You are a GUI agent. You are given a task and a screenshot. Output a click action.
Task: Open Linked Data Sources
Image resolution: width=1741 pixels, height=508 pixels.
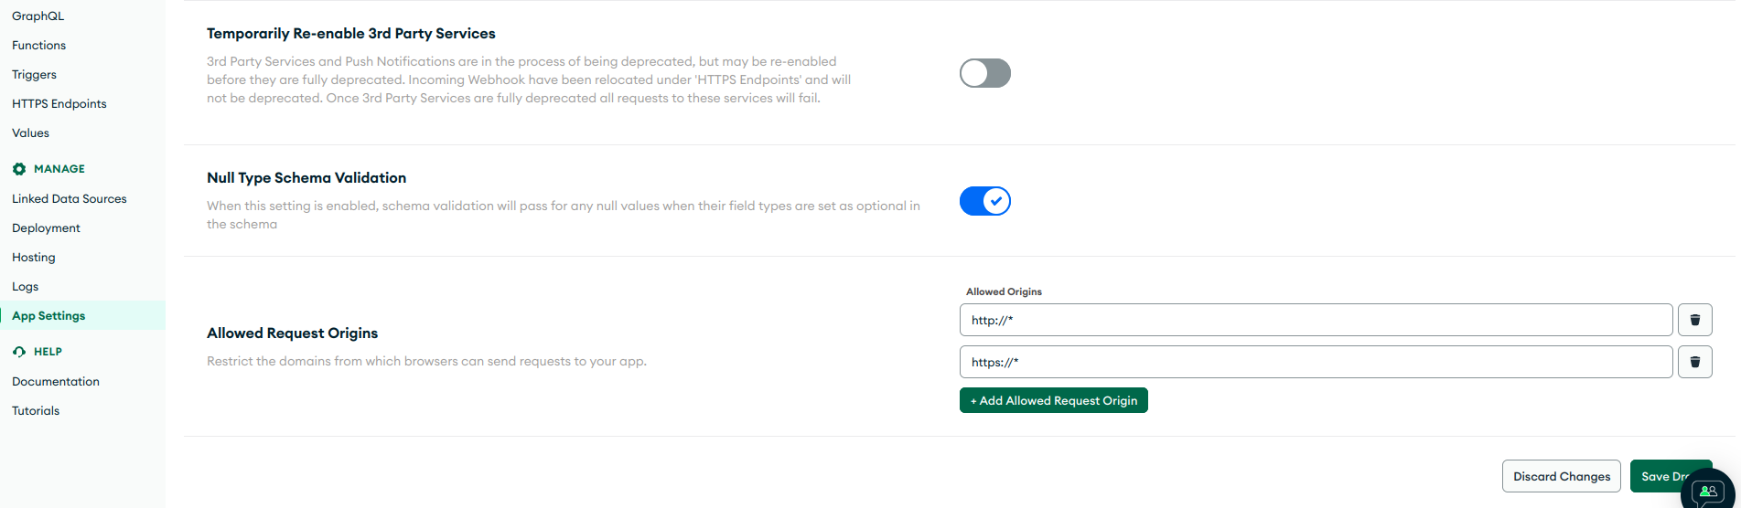70,198
